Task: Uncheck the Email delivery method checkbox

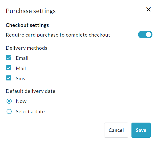Action: pyautogui.click(x=9, y=58)
